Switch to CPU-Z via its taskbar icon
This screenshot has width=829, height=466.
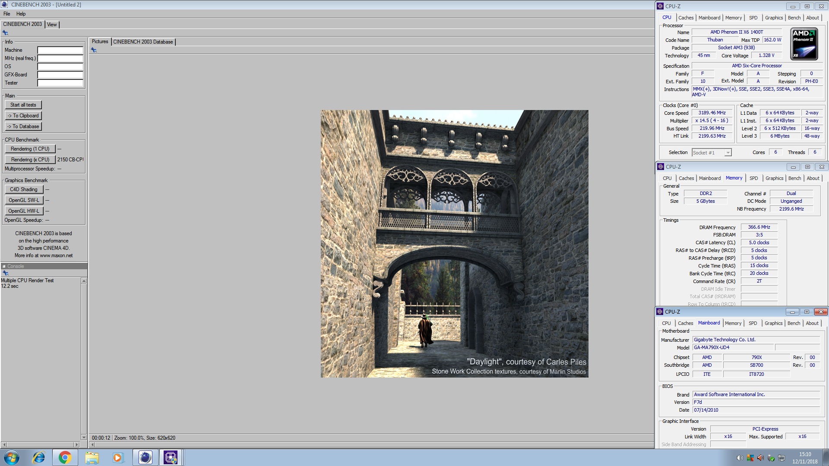(x=171, y=457)
